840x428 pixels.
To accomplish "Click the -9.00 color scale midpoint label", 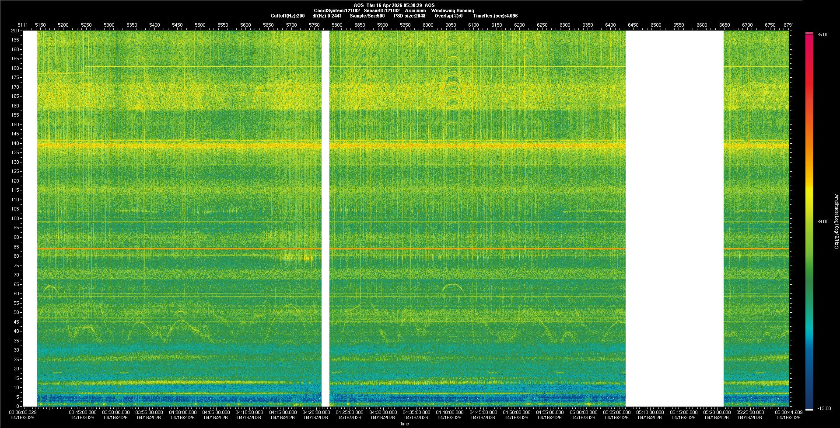I will coord(823,222).
